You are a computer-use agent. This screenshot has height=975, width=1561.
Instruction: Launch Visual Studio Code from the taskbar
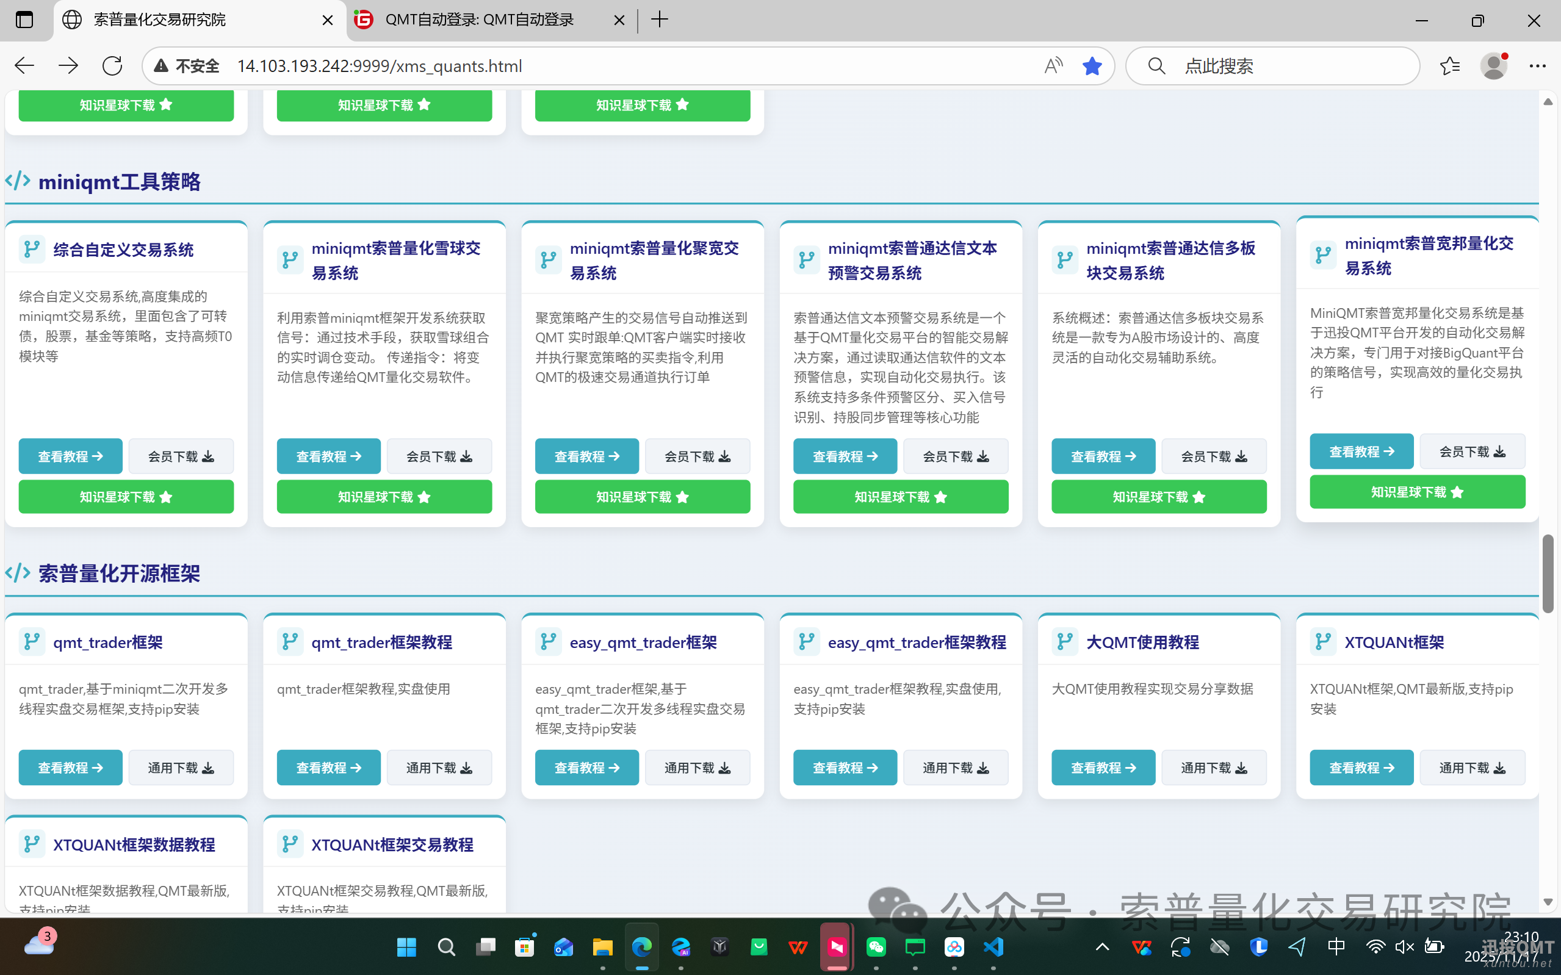tap(993, 946)
